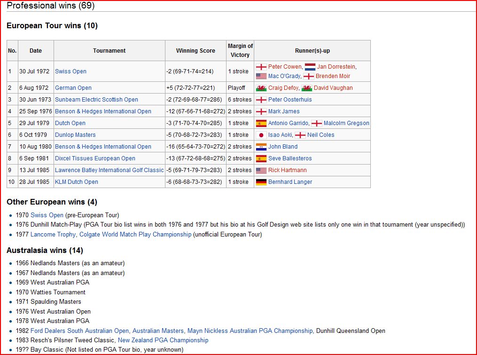Open Colgate World Match Play Championship link
Image resolution: width=477 pixels, height=355 pixels.
click(135, 235)
